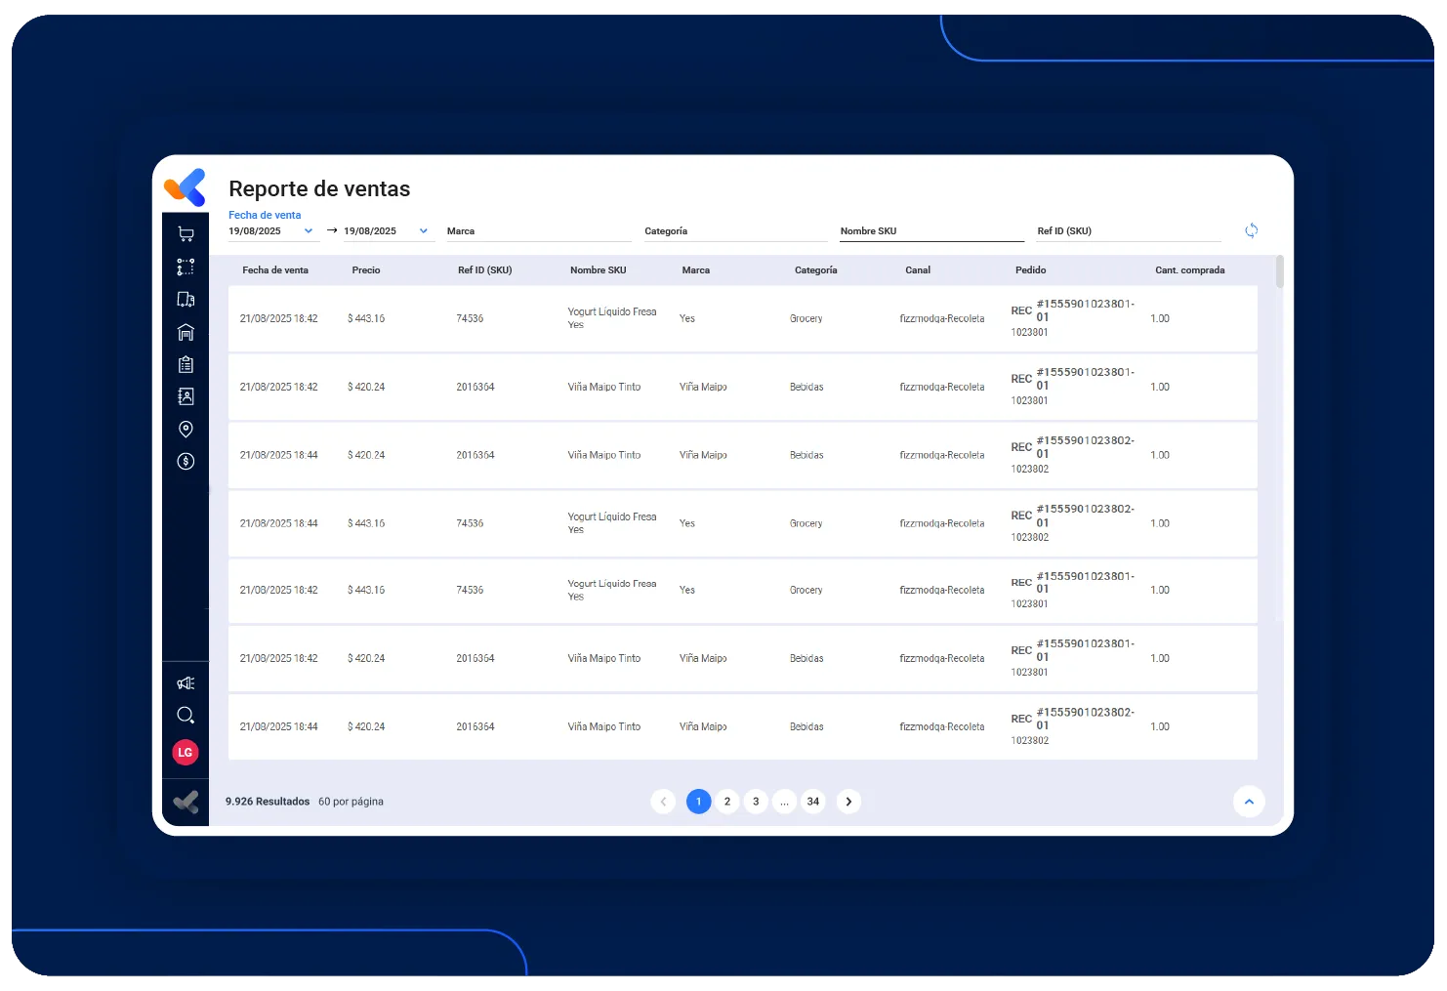The width and height of the screenshot is (1447, 991).
Task: Click the Nombre SKU filter field
Action: tap(931, 231)
